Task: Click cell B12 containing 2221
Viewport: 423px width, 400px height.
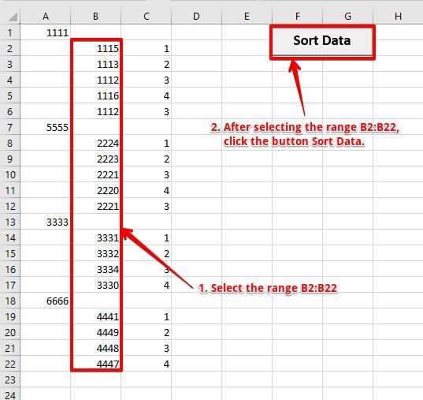Action: point(96,206)
